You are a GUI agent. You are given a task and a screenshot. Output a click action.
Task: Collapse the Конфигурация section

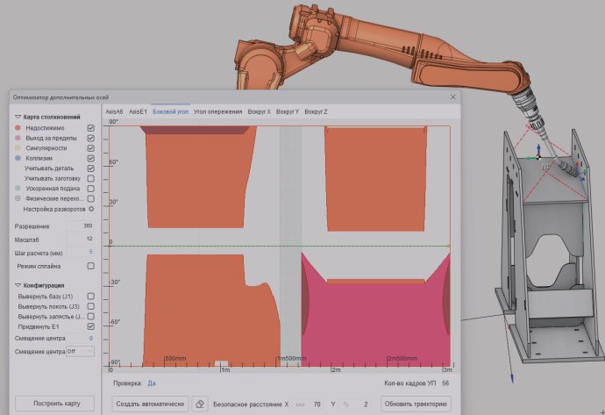pos(18,285)
